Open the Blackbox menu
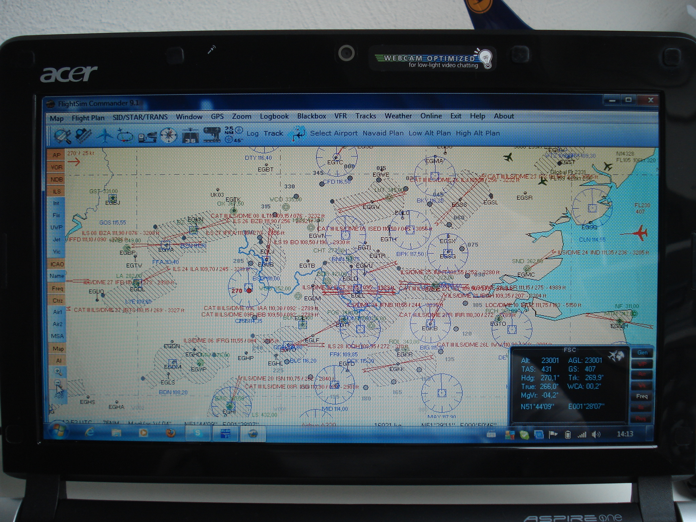 (x=312, y=116)
